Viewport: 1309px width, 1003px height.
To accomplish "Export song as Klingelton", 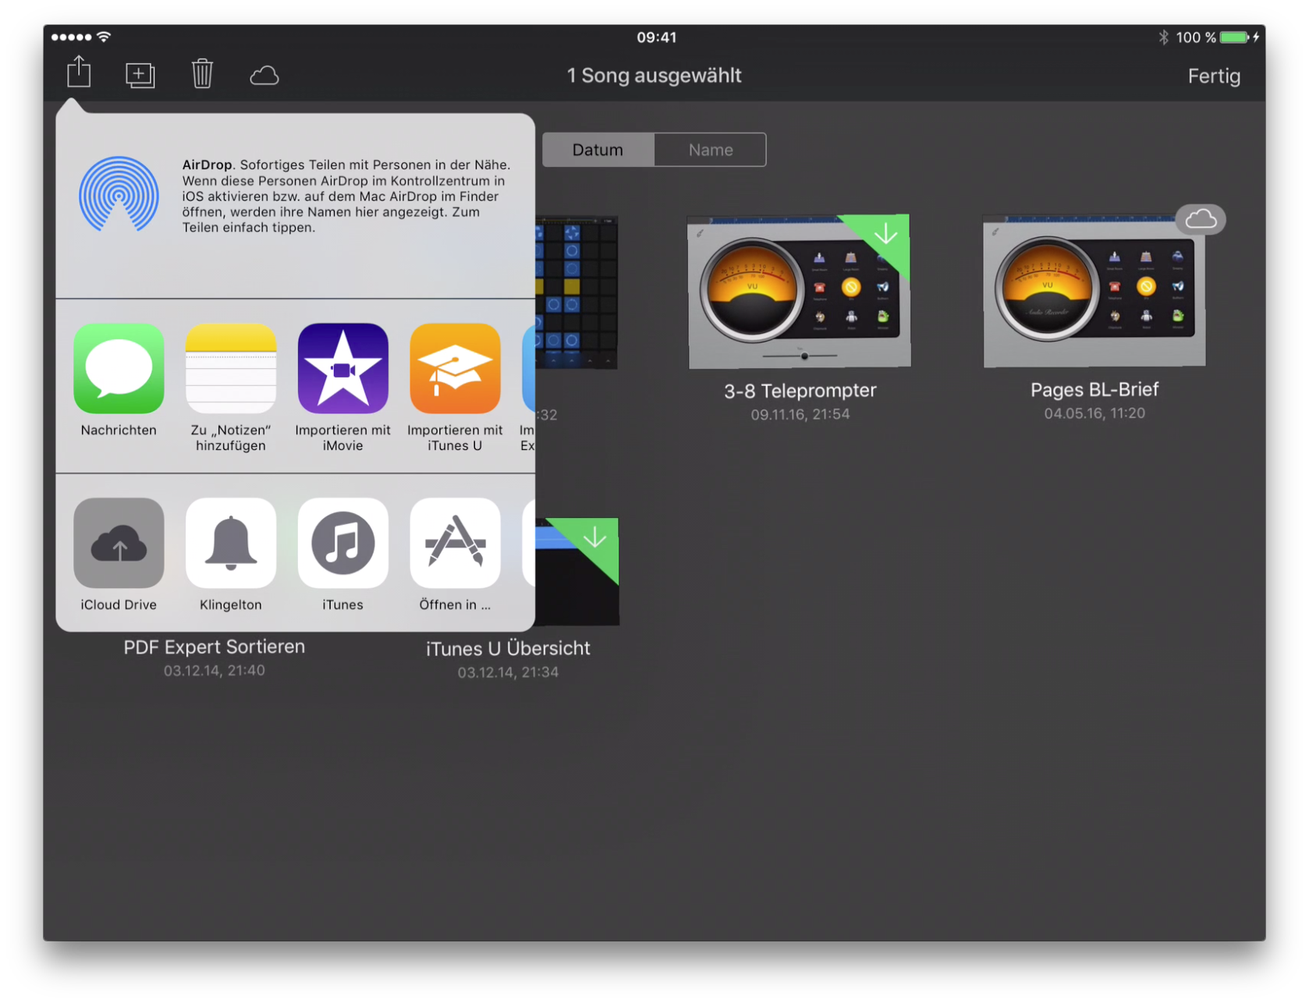I will [x=231, y=544].
